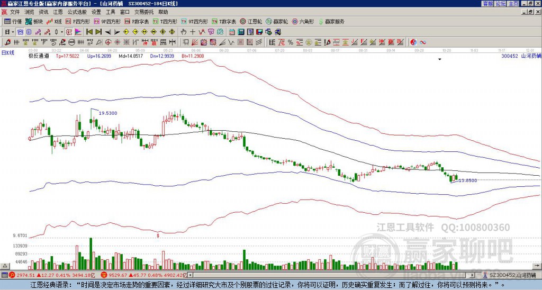This screenshot has height=290, width=542.
Task: Expand the candlestick type dropdown arrow
Action: click(x=62, y=32)
